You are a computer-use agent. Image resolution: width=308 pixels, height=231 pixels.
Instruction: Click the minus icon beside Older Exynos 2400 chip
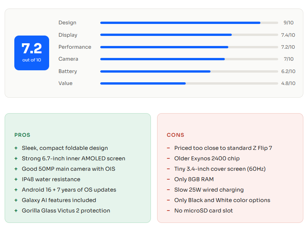click(x=168, y=158)
